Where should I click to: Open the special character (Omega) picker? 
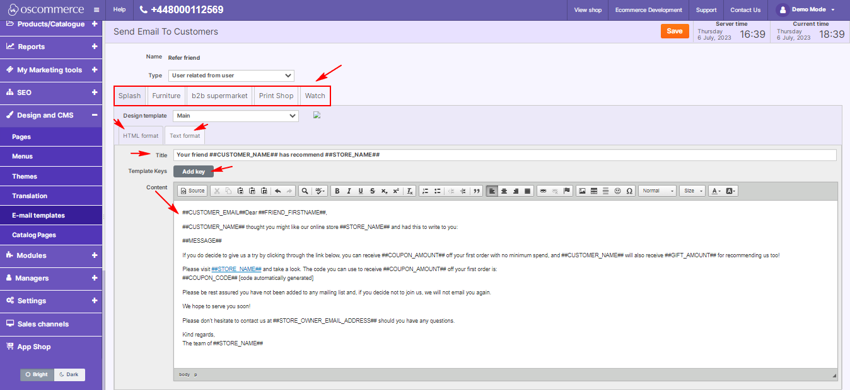[x=629, y=191]
